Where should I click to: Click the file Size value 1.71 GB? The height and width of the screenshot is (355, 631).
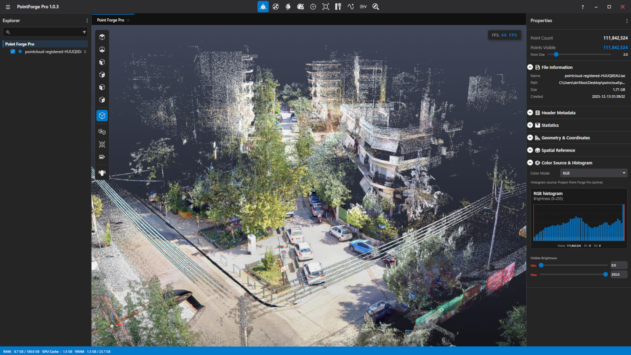tap(619, 90)
